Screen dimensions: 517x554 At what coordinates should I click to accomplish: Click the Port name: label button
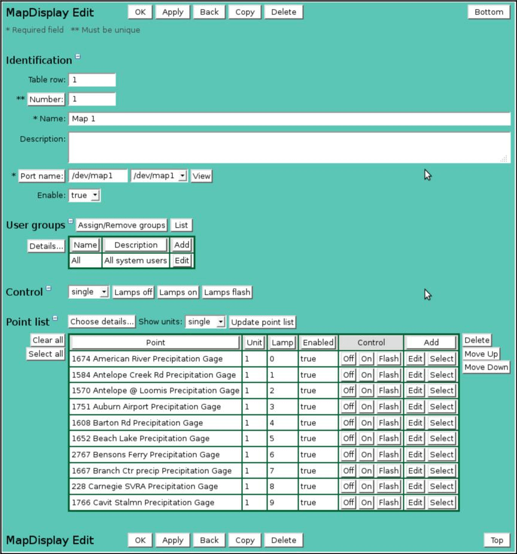pos(42,176)
